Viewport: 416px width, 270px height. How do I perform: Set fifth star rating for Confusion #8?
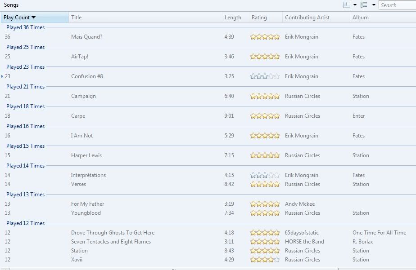pos(276,76)
